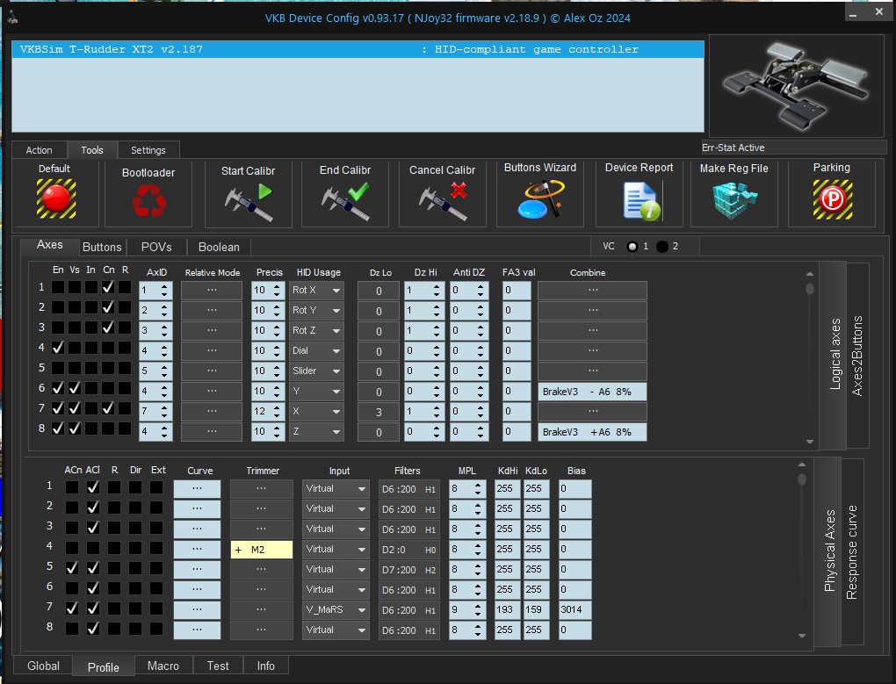Open the Info bottom tab
Viewport: 896px width, 684px height.
[x=265, y=666]
